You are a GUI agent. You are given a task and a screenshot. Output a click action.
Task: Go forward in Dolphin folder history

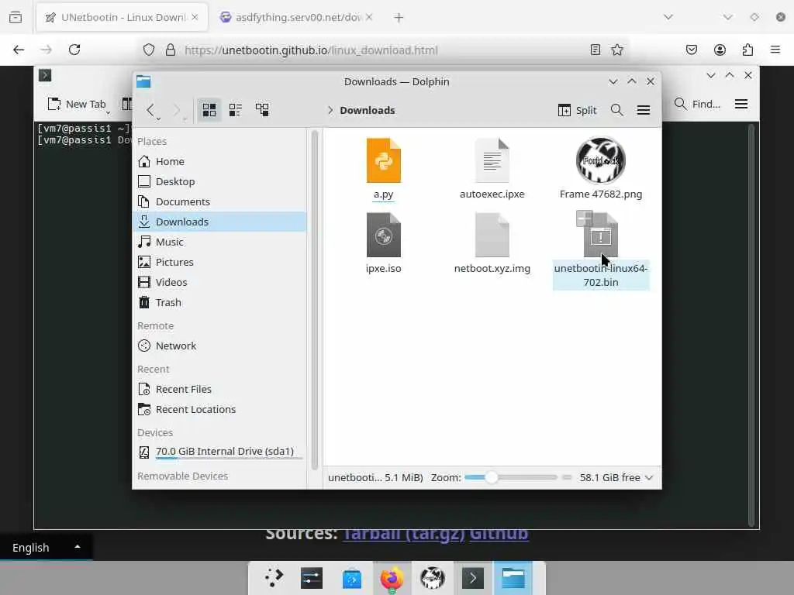click(x=177, y=110)
